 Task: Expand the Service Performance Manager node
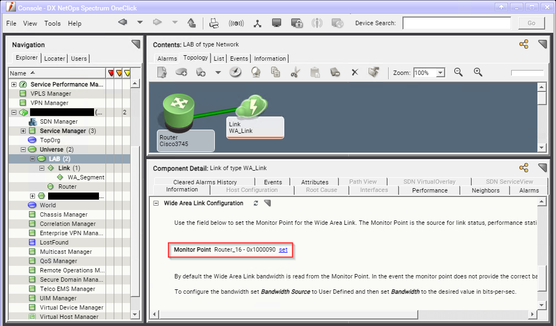pos(14,84)
